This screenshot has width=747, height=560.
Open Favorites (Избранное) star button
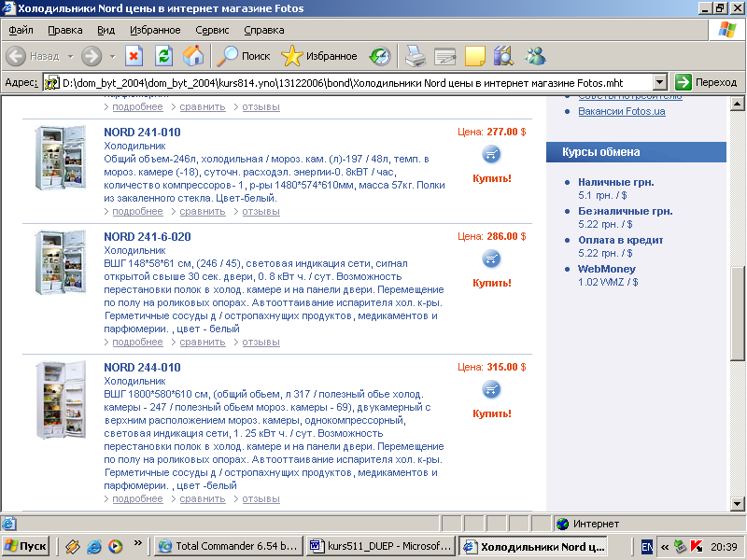click(318, 56)
